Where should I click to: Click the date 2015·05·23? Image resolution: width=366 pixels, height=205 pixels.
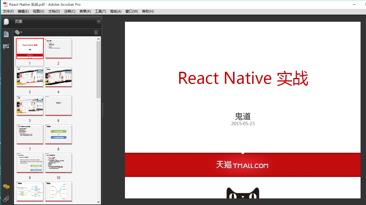coord(243,124)
